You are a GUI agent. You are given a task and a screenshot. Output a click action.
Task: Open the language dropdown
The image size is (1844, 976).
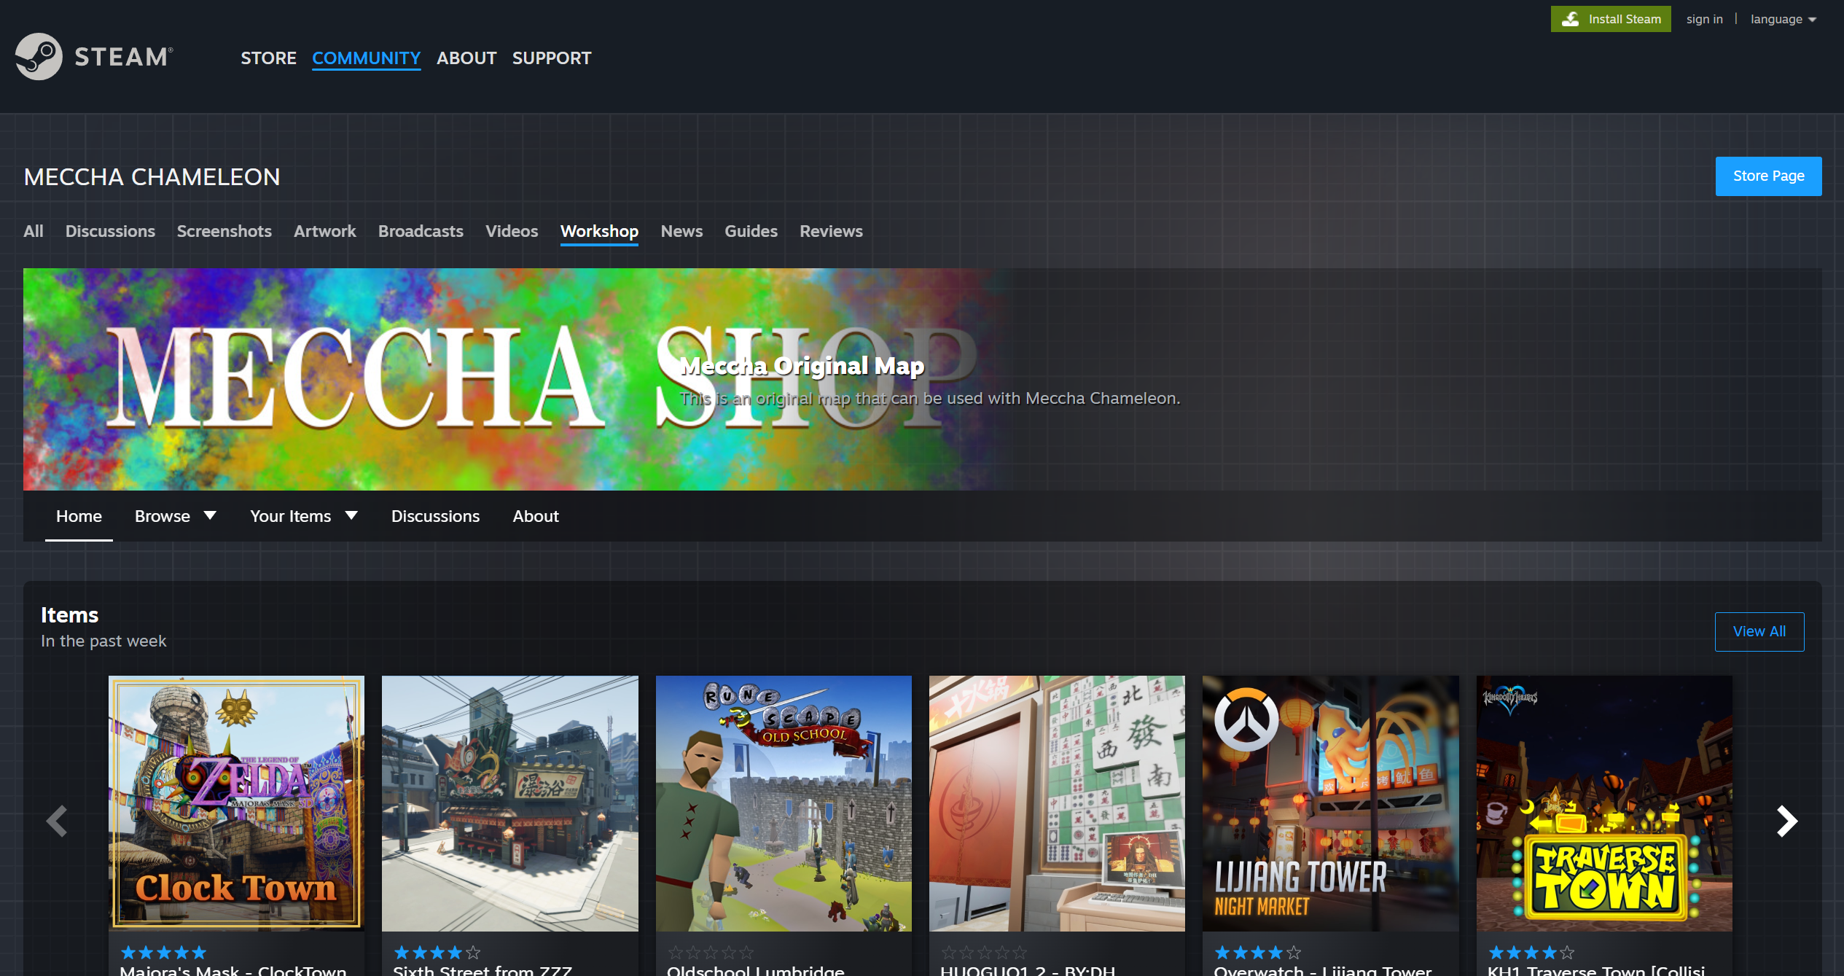click(1783, 19)
